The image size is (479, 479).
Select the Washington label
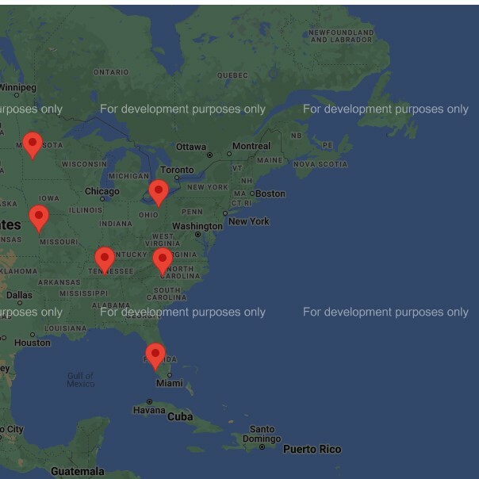pyautogui.click(x=197, y=226)
